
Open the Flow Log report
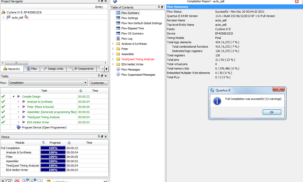pos(127,39)
